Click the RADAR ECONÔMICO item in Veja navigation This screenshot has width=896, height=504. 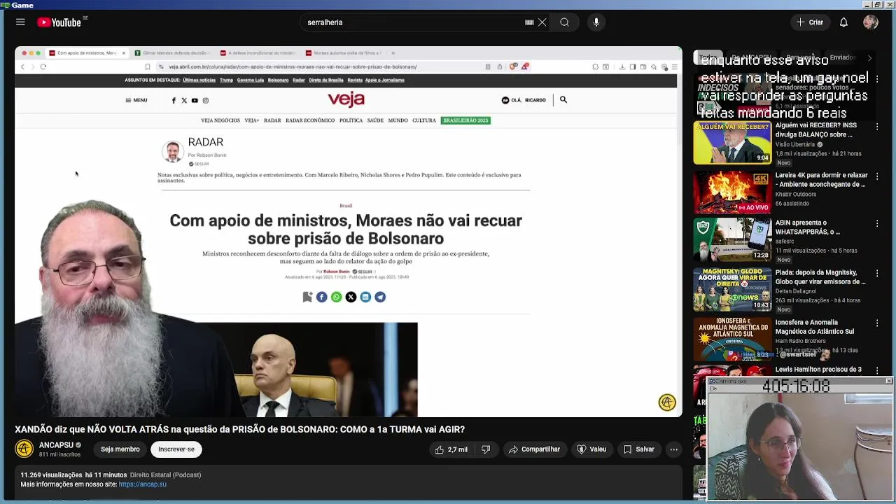(310, 120)
